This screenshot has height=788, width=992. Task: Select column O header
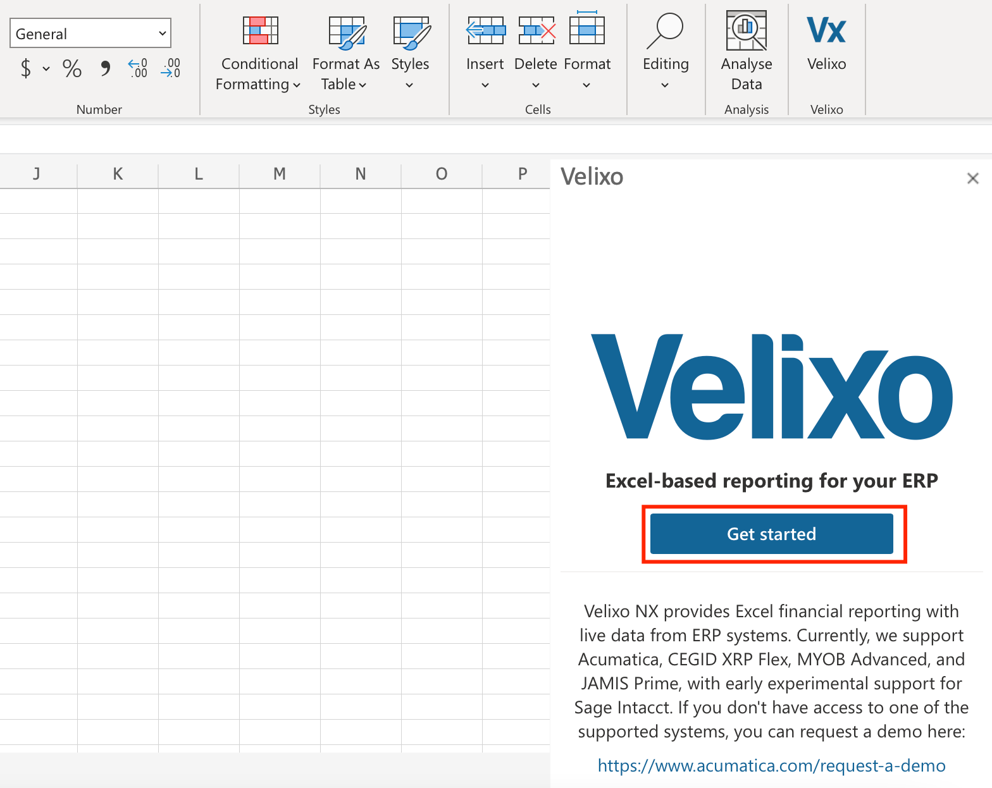pyautogui.click(x=442, y=174)
